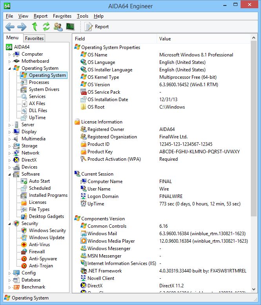The height and width of the screenshot is (305, 261).
Task: Select the UpTime clock icon in tree
Action: coord(24,118)
